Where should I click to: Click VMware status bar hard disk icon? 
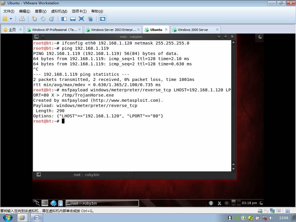[260, 211]
